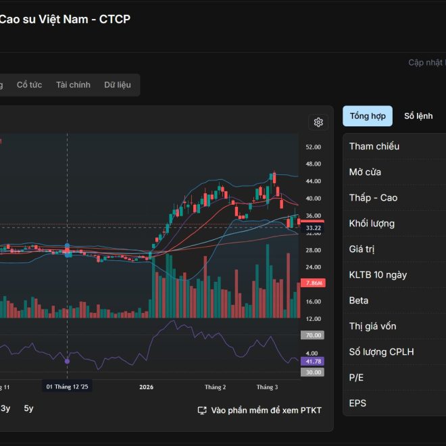
Task: Click the Tháng 2 time axis label
Action: tap(216, 387)
